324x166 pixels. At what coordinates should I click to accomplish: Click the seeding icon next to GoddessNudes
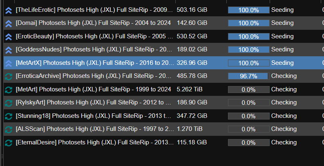8,50
